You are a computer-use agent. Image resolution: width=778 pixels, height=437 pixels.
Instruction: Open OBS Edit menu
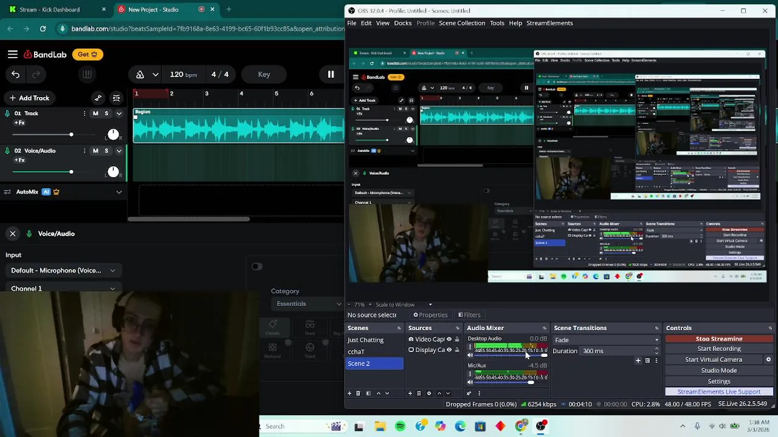point(366,23)
